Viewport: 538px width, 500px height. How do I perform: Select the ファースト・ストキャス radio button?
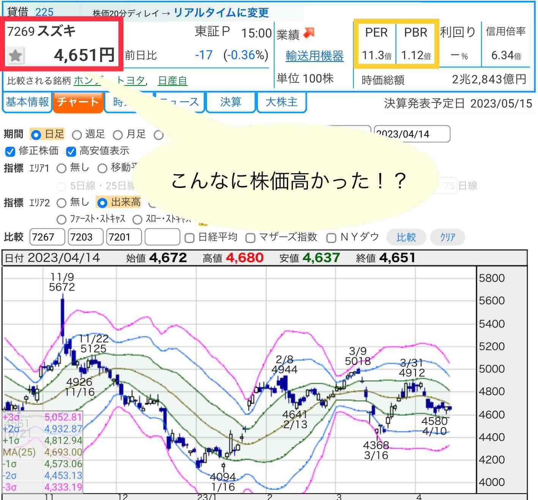coord(61,219)
